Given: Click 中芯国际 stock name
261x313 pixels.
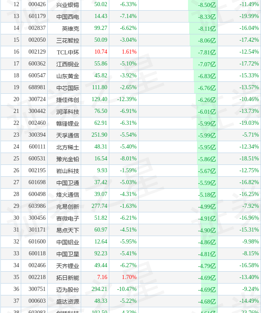Looking at the screenshot, I should click(68, 88).
